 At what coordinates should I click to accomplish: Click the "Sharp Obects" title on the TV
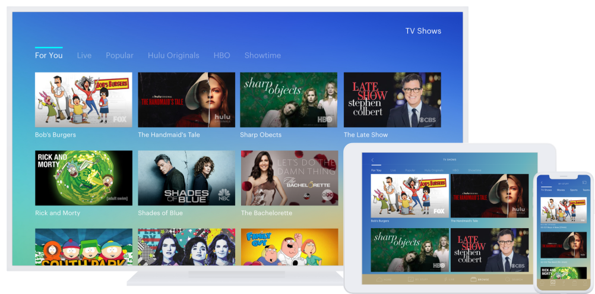261,135
